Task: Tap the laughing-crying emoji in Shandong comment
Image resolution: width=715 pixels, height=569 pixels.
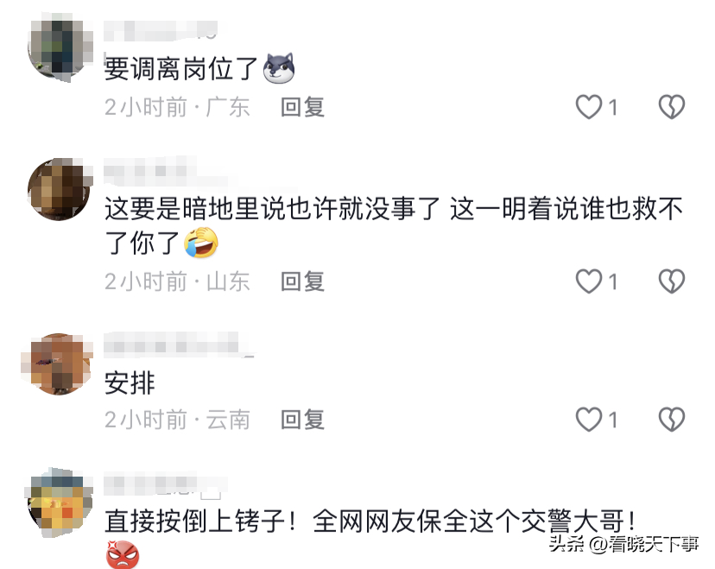Action: [201, 242]
